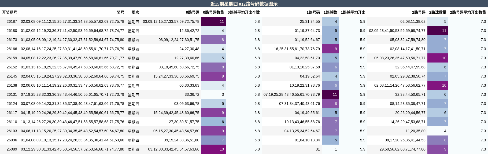Viewport: 488px width, 154px height.
Task: Click 奖号 cell starting 10,13,14,26,27,29
Action: click(x=72, y=122)
